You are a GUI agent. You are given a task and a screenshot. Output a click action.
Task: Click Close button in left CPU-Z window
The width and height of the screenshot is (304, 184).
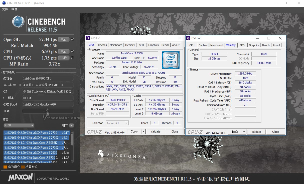(175, 131)
